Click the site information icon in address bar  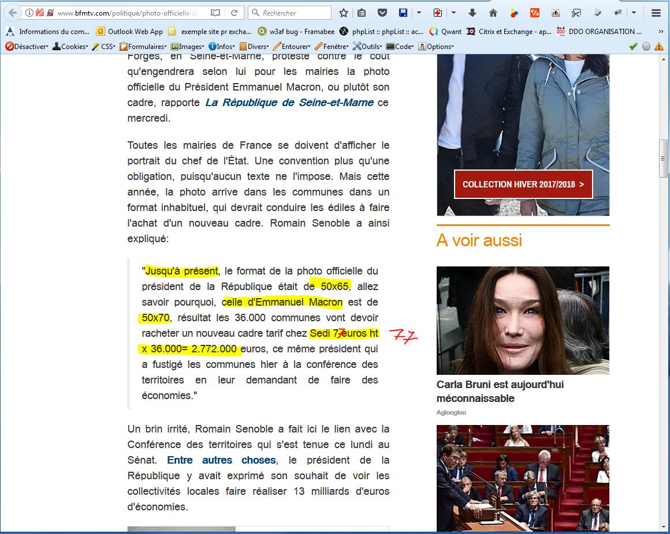(29, 13)
